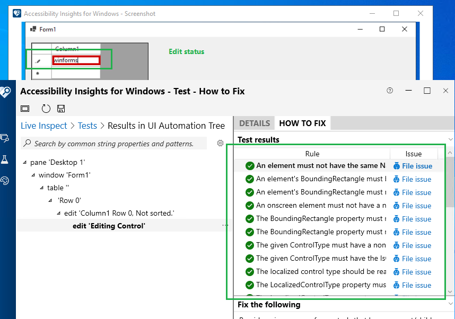The height and width of the screenshot is (319, 455).
Task: Navigate back using the Tests breadcrumb link
Action: [x=87, y=126]
